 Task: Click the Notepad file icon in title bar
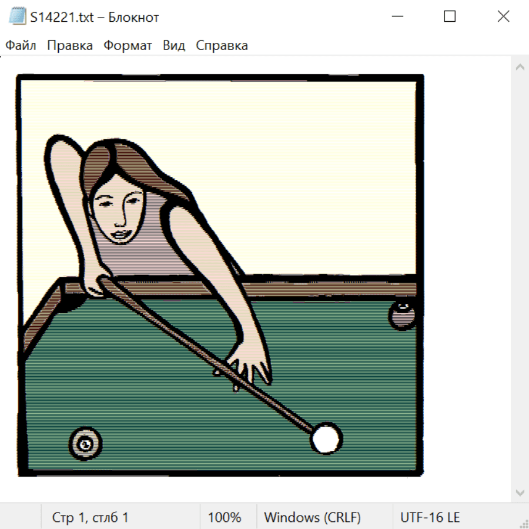click(18, 17)
